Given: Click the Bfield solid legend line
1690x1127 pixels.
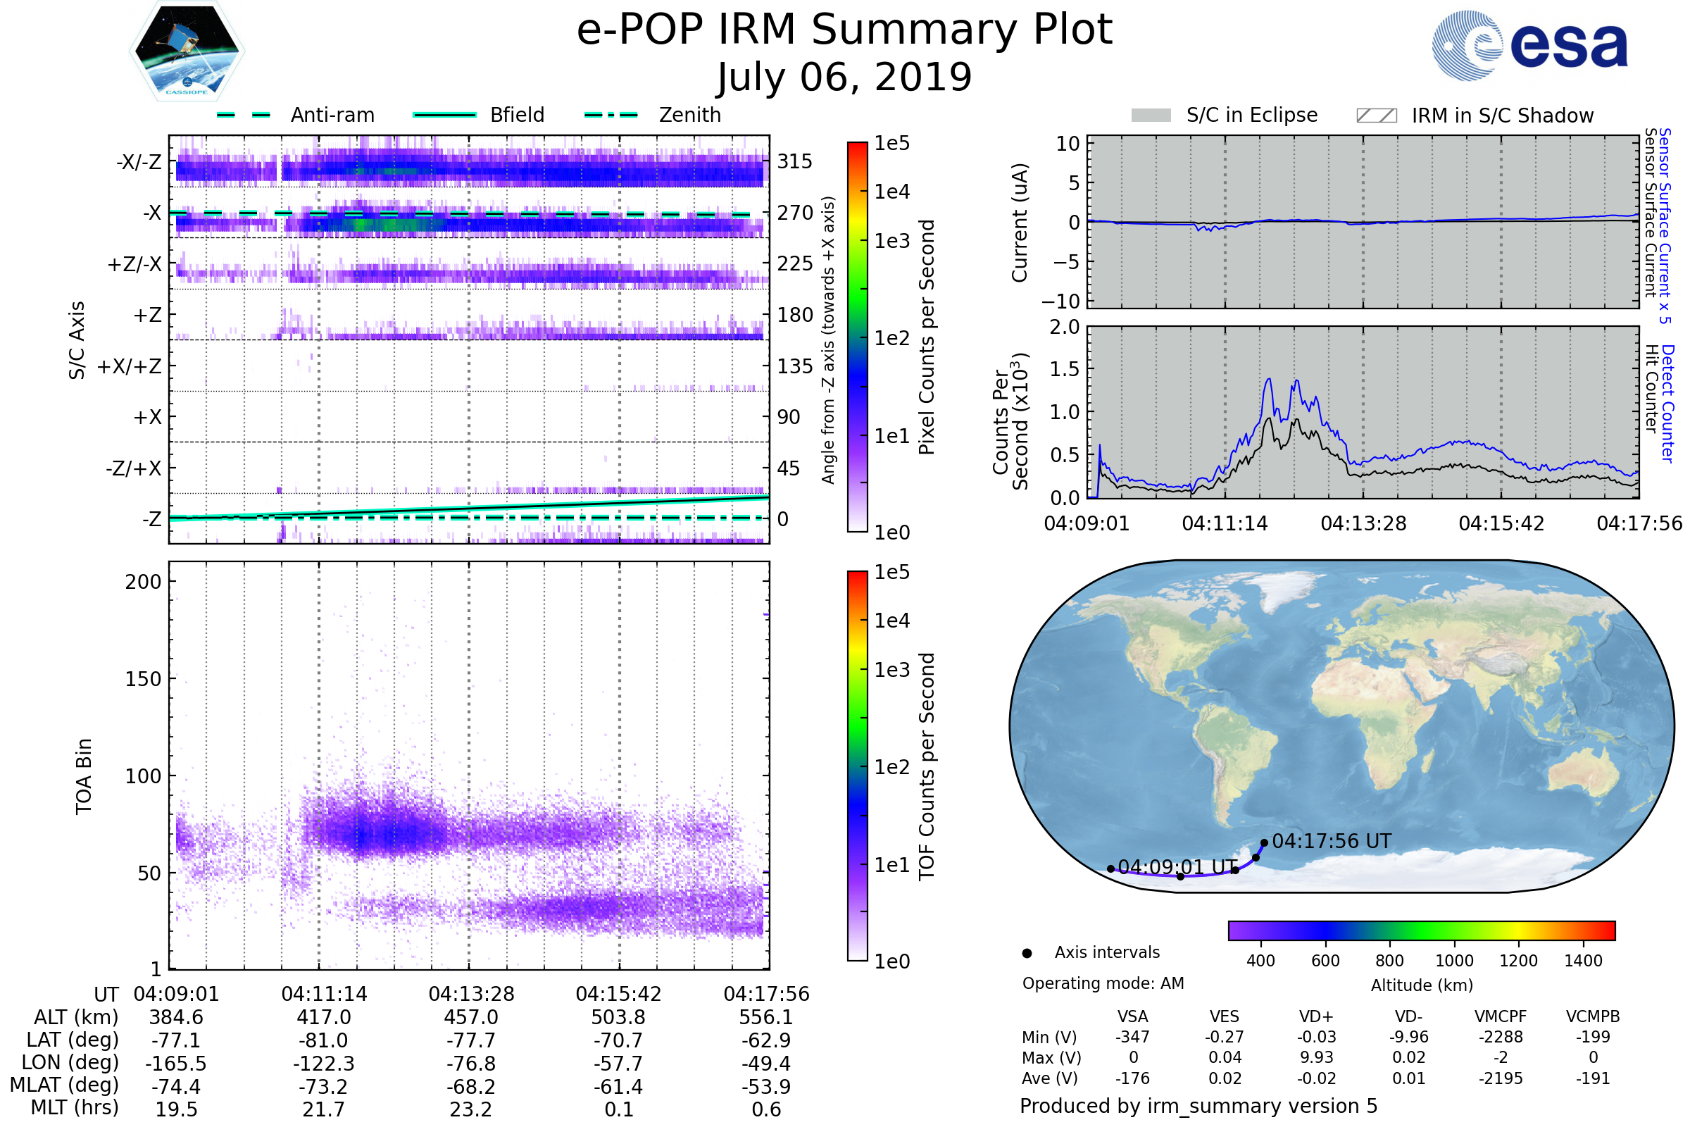Looking at the screenshot, I should click(x=444, y=115).
